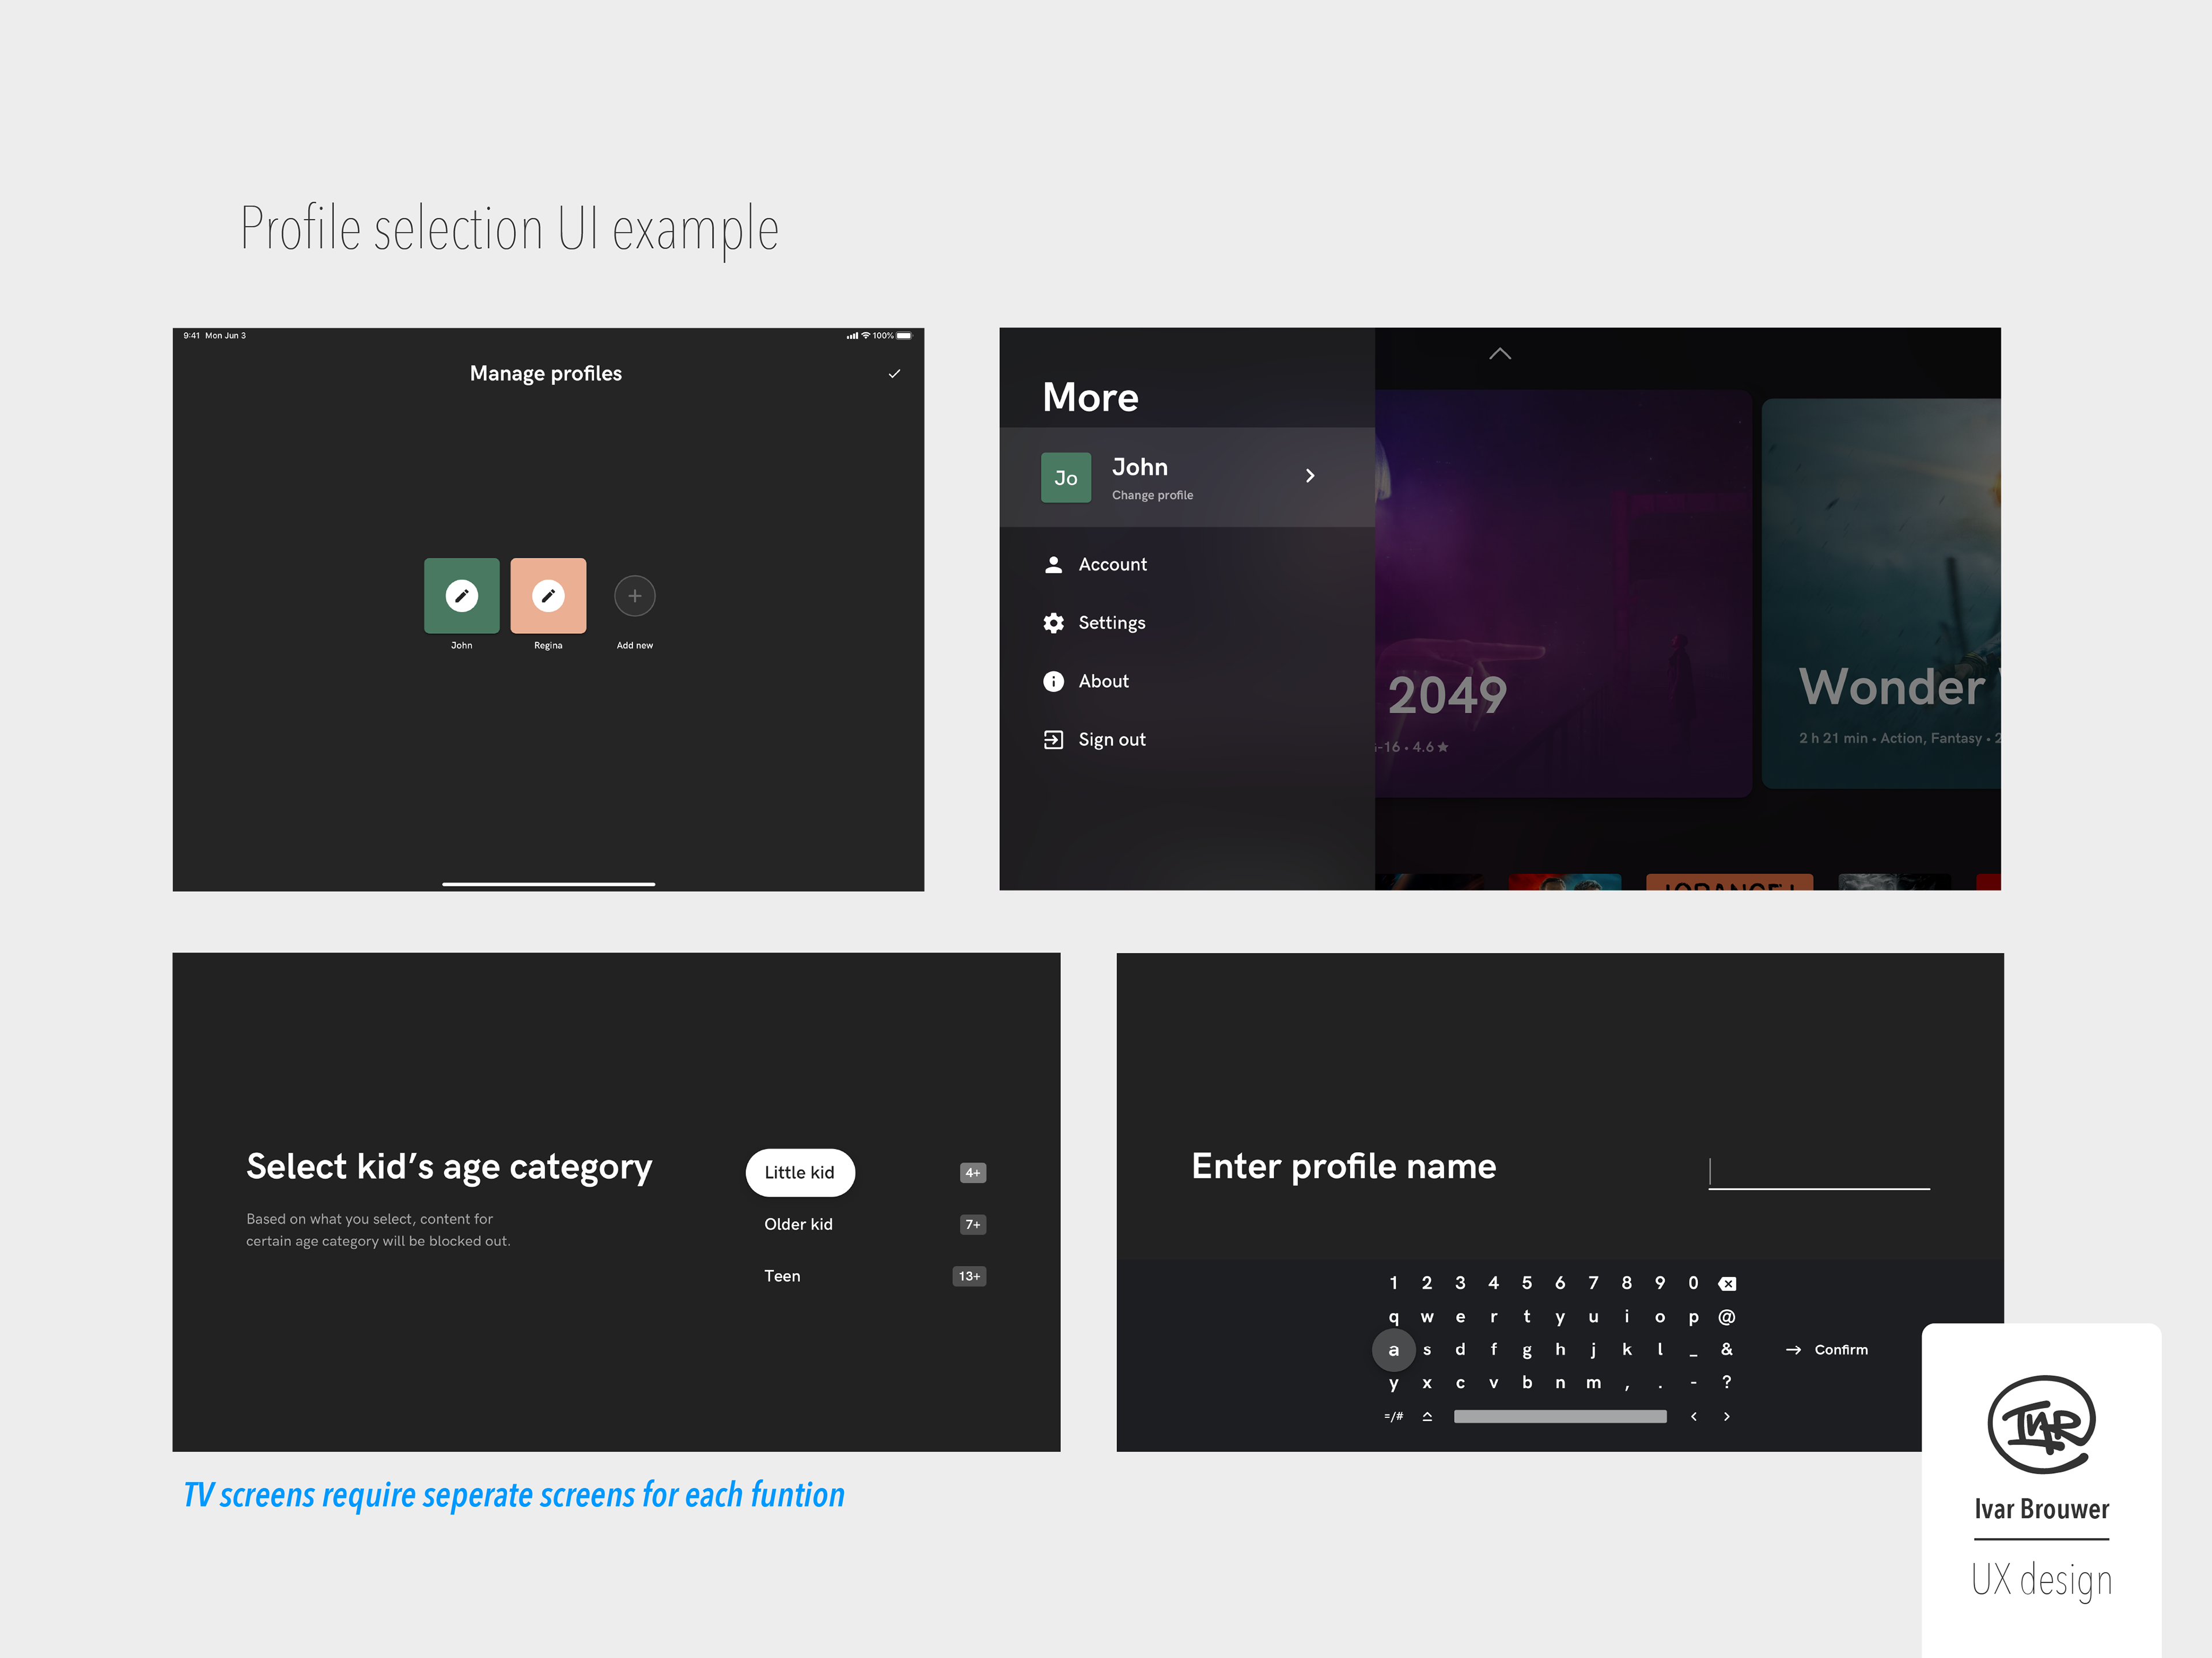Image resolution: width=2212 pixels, height=1658 pixels.
Task: Open Account in More menu
Action: [x=1112, y=565]
